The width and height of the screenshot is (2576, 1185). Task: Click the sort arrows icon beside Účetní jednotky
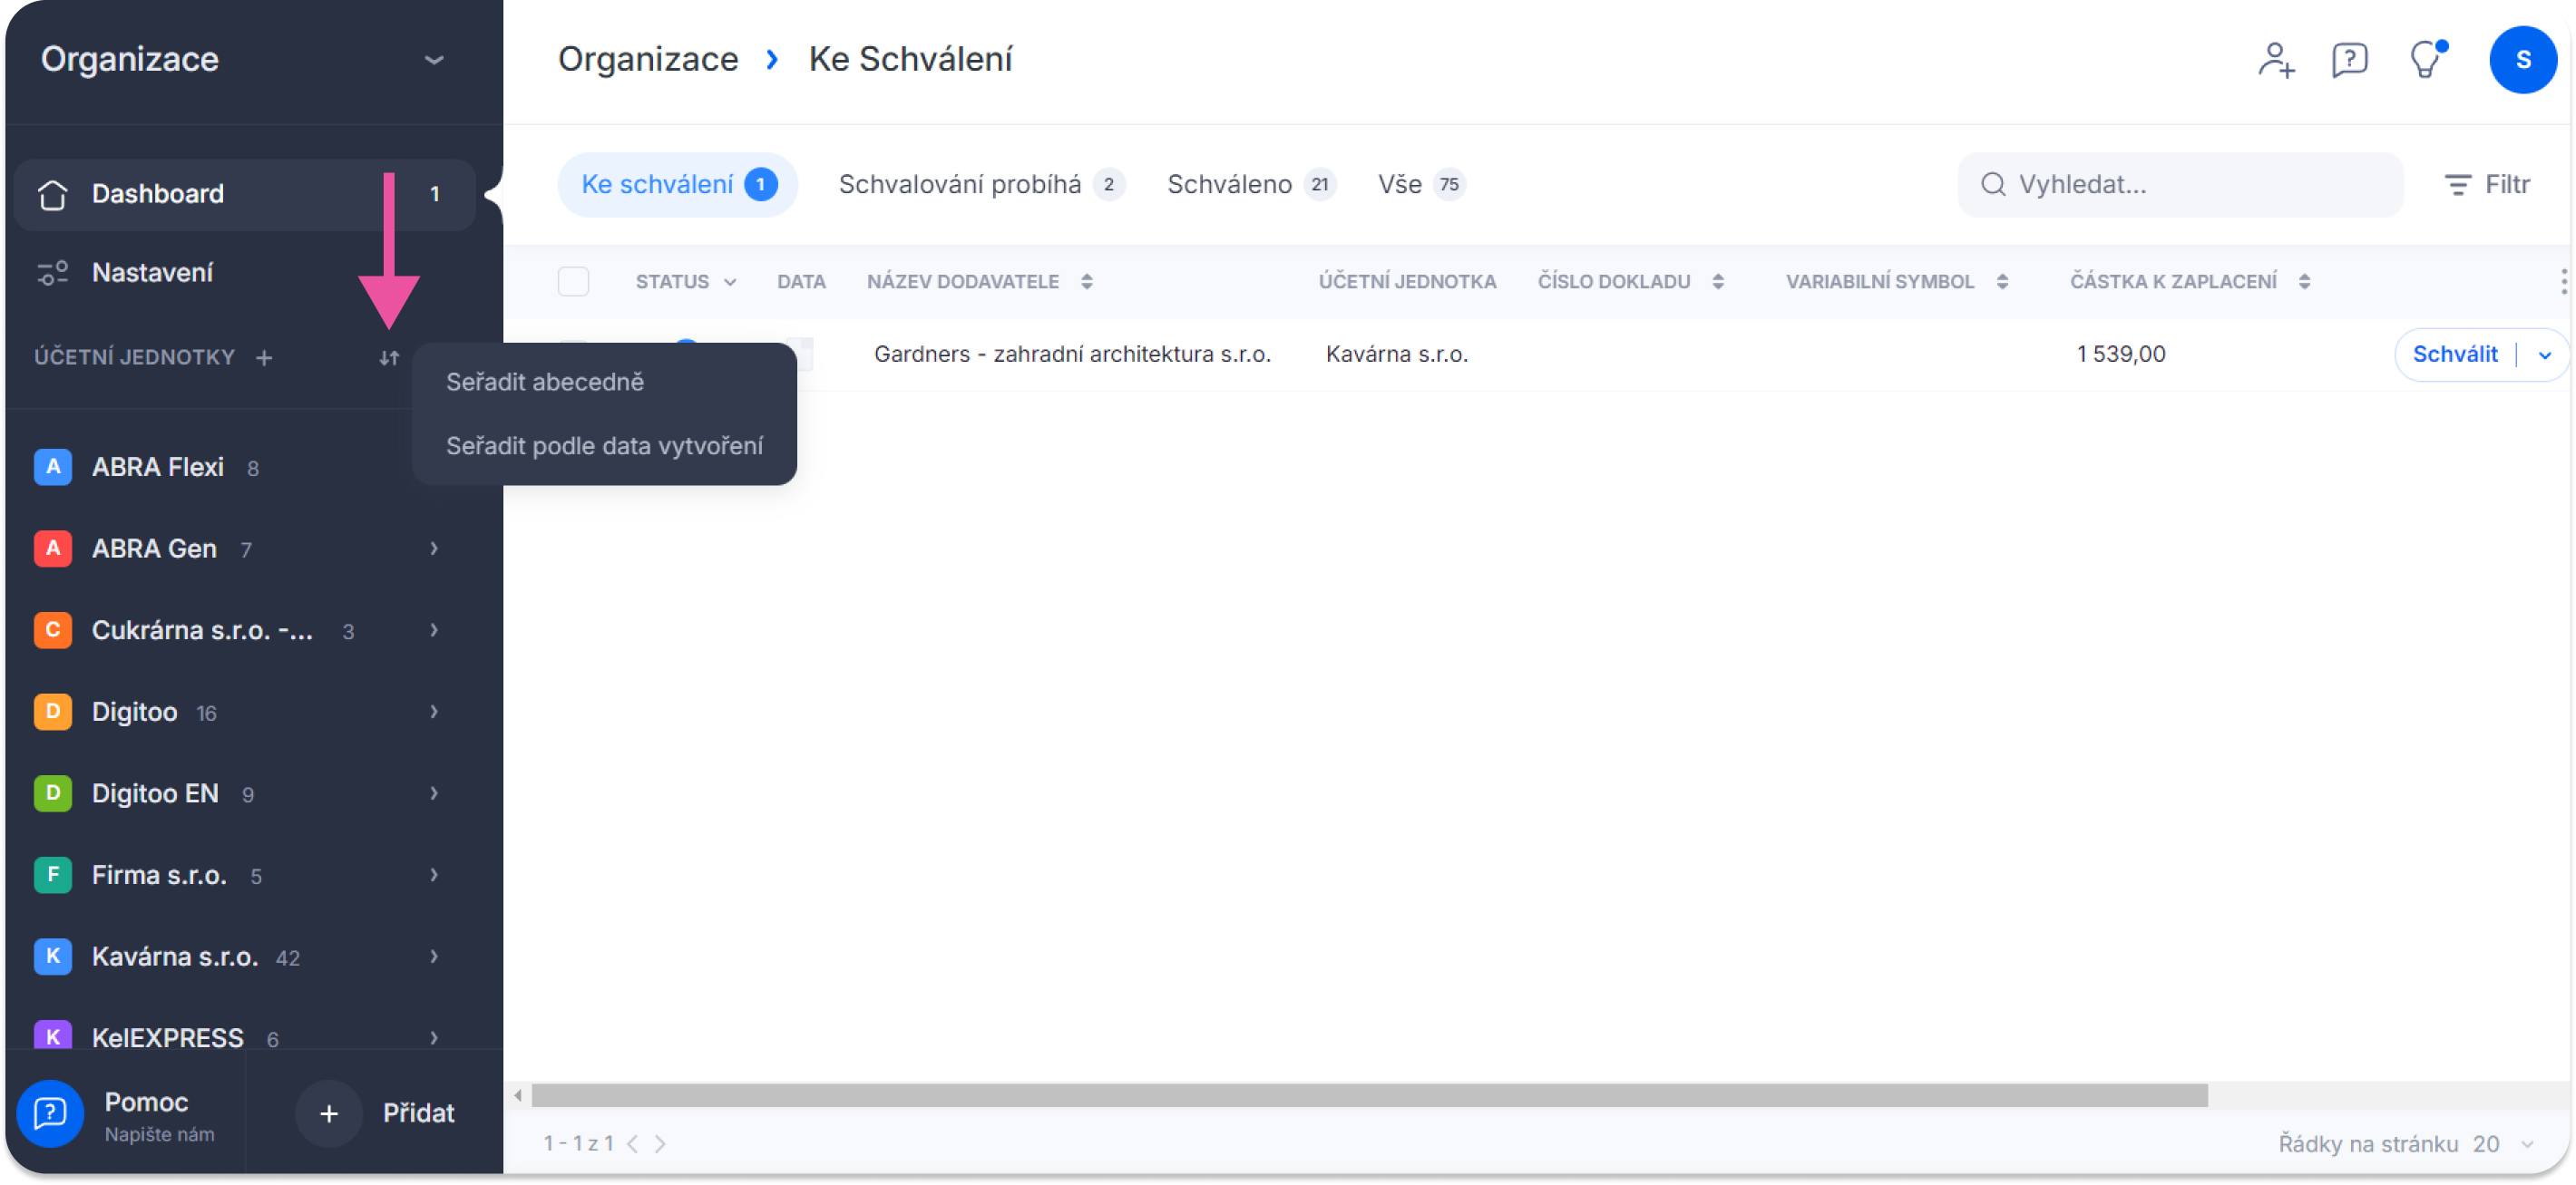pos(389,358)
